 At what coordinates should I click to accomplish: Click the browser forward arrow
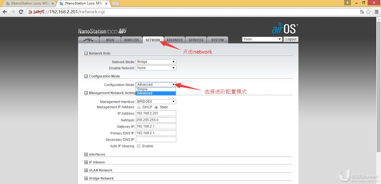tap(13, 12)
